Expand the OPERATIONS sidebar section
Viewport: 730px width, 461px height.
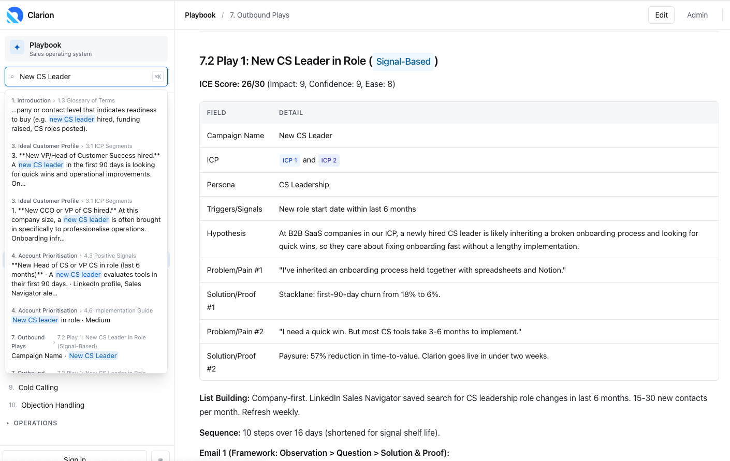coord(35,423)
